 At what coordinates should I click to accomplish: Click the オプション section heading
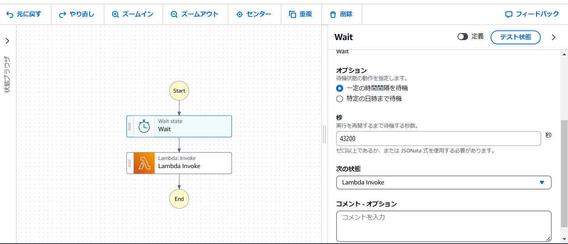[351, 70]
